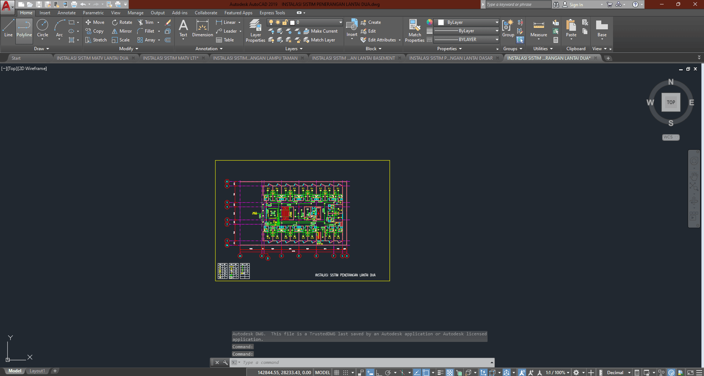Screen dimensions: 704x376
Task: Click Make Current layer button
Action: click(x=321, y=31)
